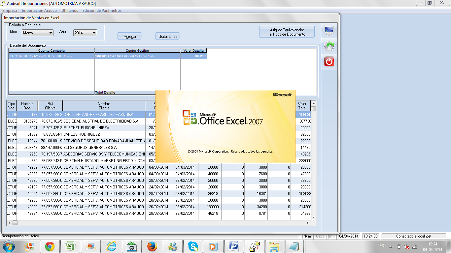451x253 pixels.
Task: Show hidden system tray icons
Action: [391, 246]
